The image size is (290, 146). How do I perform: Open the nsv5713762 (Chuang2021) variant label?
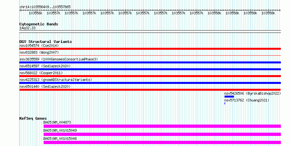point(247,100)
